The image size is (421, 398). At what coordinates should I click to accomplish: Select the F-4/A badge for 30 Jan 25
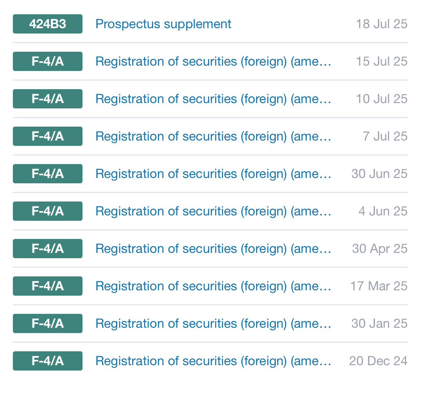tap(47, 323)
